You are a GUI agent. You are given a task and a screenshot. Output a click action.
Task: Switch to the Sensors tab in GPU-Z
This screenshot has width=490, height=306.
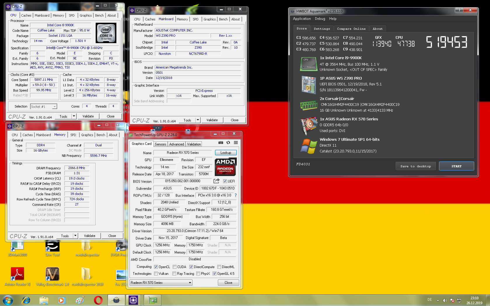pos(160,144)
